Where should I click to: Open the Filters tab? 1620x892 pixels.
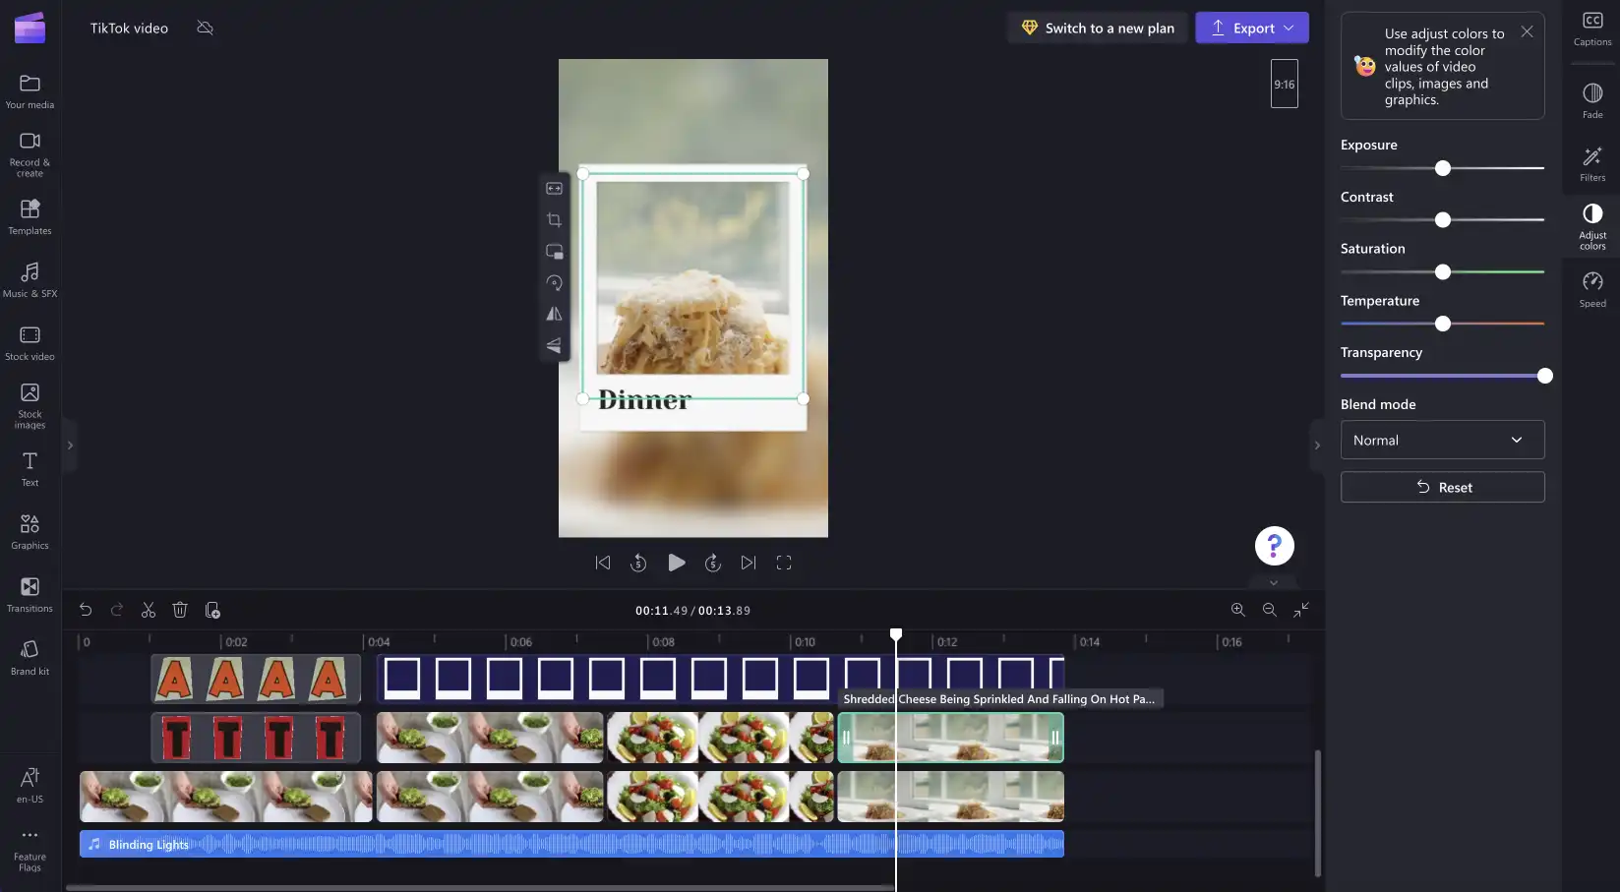tap(1592, 164)
